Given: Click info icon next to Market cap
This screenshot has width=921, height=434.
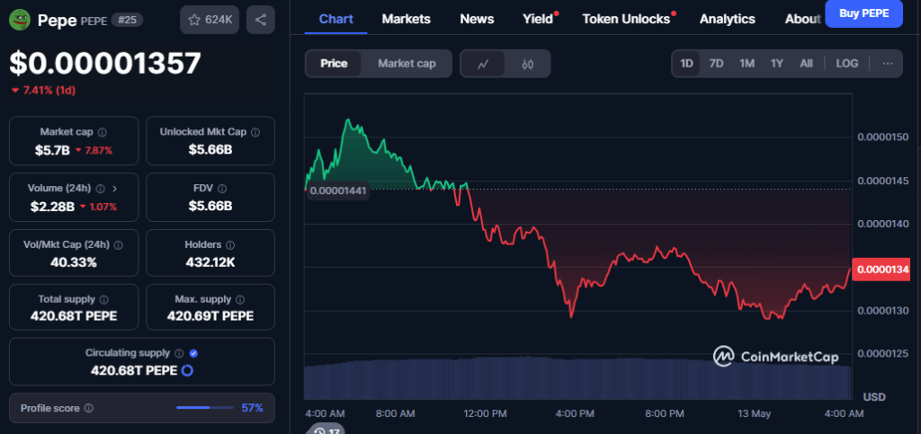Looking at the screenshot, I should (103, 133).
